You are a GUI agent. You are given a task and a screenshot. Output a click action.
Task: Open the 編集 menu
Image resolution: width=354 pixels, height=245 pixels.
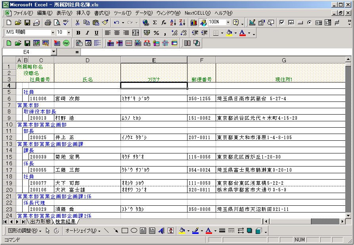click(x=45, y=13)
